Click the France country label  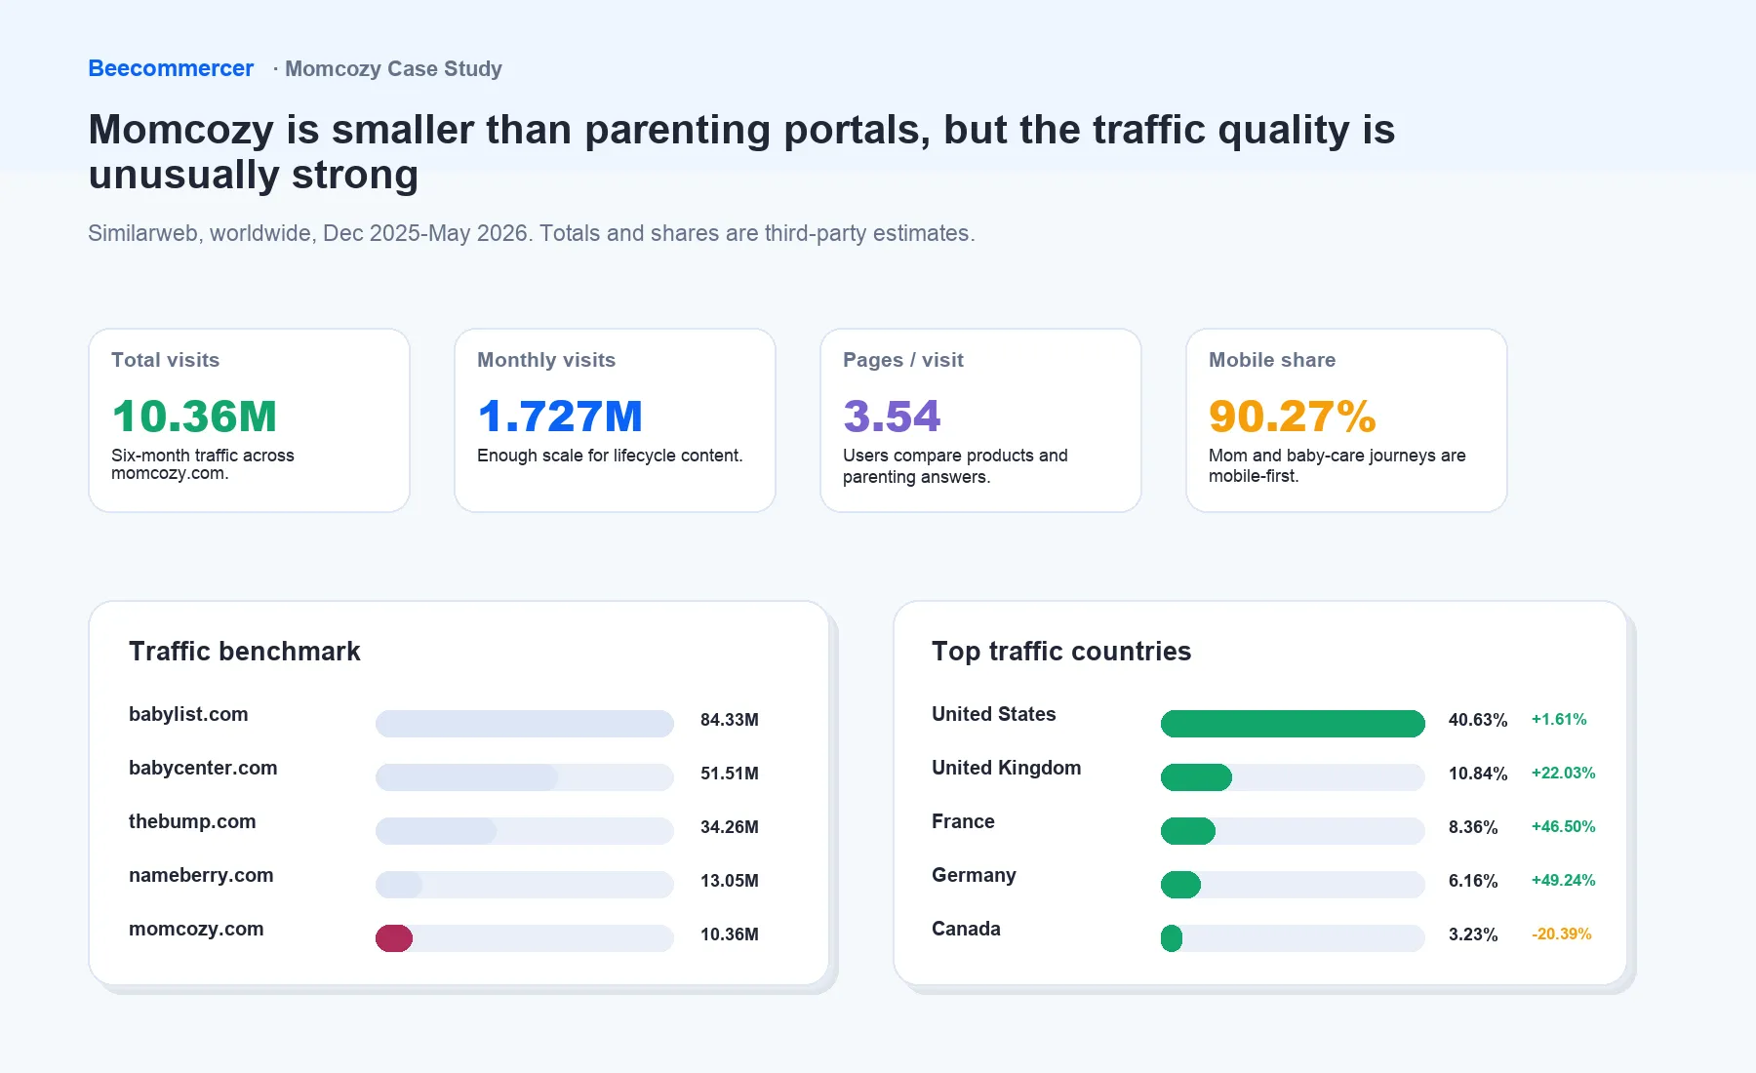pyautogui.click(x=963, y=821)
